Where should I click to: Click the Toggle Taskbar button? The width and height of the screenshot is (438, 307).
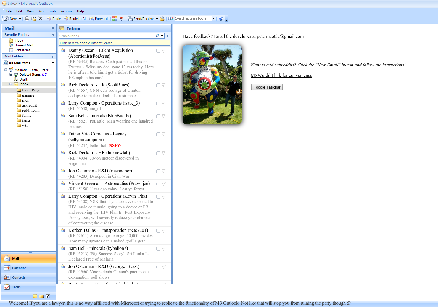click(x=267, y=87)
